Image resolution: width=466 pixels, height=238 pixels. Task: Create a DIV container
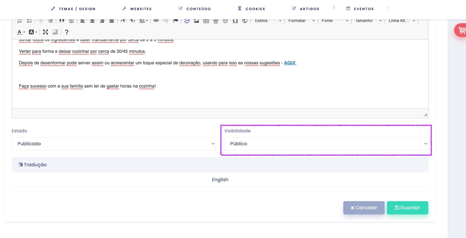71,21
